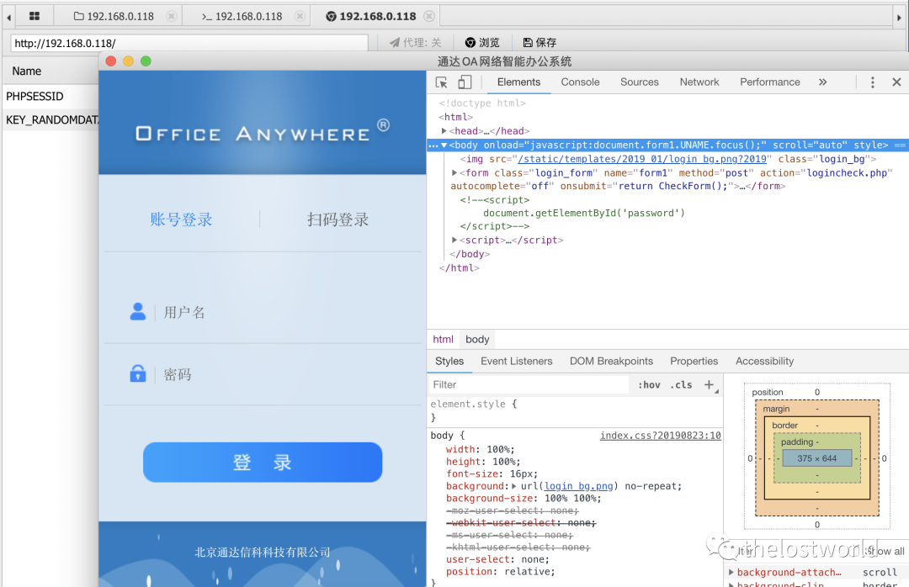Viewport: 909px width, 587px height.
Task: Open index.css?20190823:10 source link
Action: 661,435
